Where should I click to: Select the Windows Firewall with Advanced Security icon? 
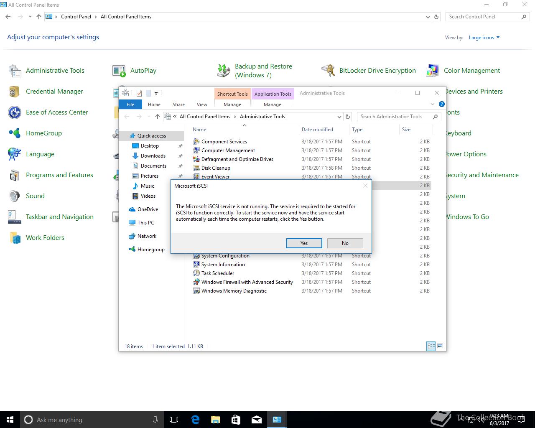[196, 282]
